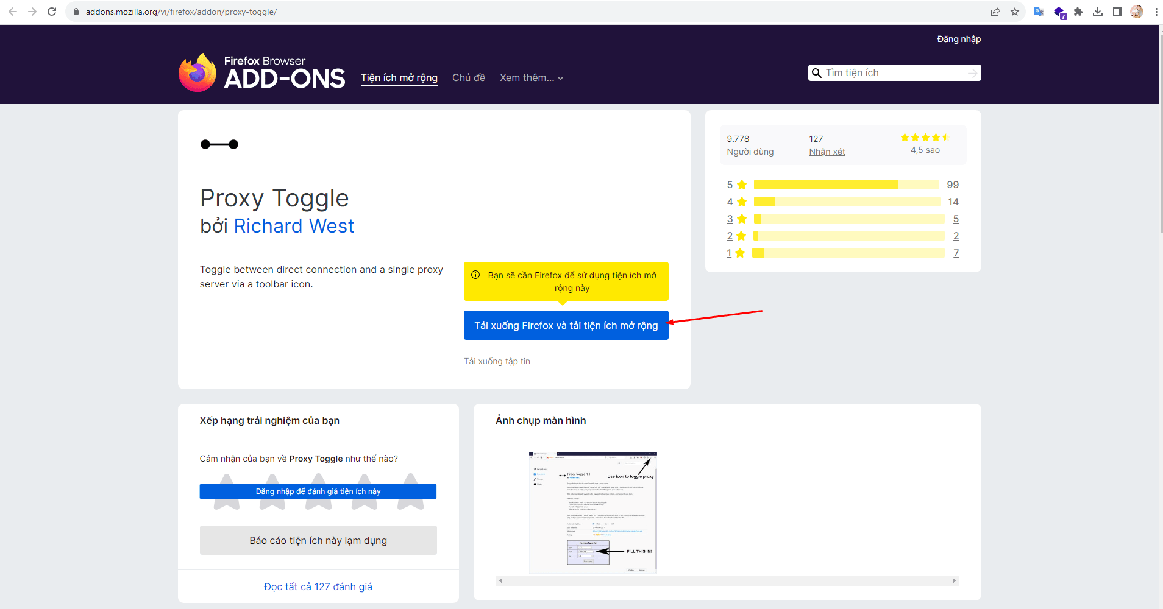Click the screenshots horizontal scrollbar

pyautogui.click(x=727, y=581)
